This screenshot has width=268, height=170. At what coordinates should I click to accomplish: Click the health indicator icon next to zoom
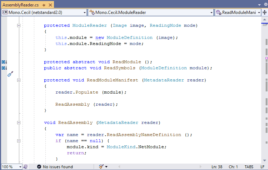coord(25,166)
